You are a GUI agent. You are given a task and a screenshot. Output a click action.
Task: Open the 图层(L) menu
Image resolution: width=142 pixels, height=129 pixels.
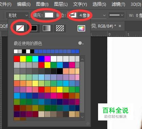click(61, 4)
